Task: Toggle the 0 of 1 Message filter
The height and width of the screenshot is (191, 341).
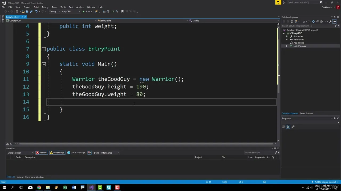Action: [76, 153]
